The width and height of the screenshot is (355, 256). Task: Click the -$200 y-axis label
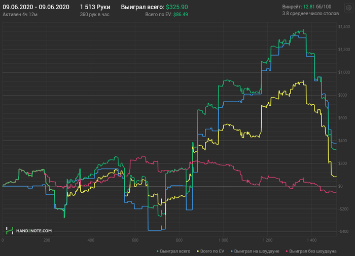pos(343,209)
